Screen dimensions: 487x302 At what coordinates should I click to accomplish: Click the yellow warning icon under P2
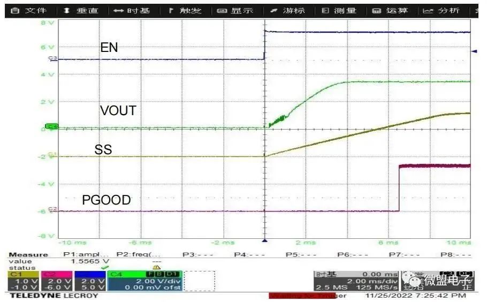click(x=156, y=267)
